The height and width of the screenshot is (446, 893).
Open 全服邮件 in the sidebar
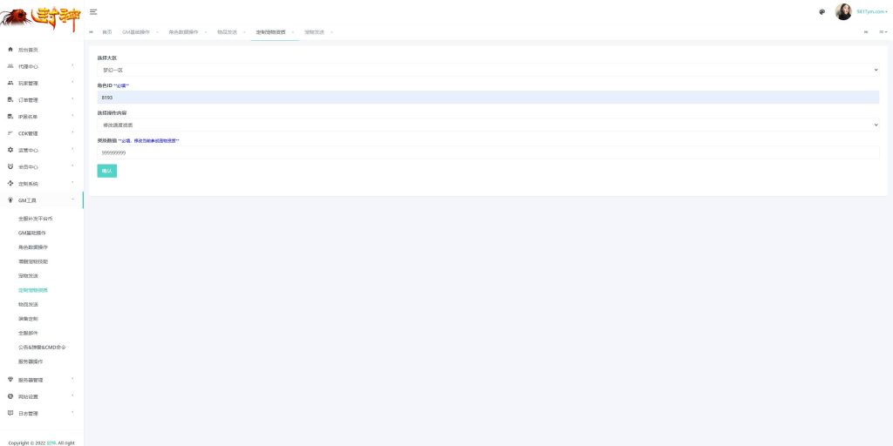pos(29,333)
